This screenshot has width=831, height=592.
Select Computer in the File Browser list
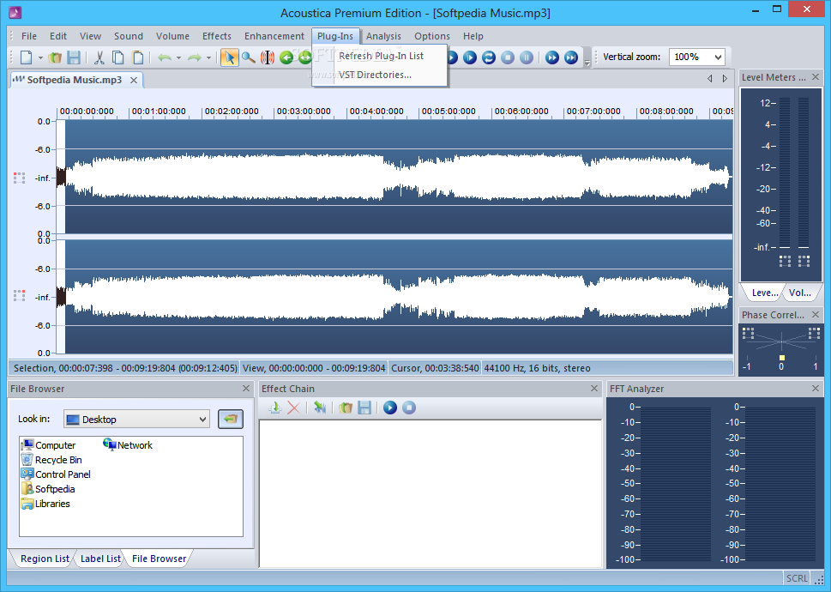[x=48, y=445]
